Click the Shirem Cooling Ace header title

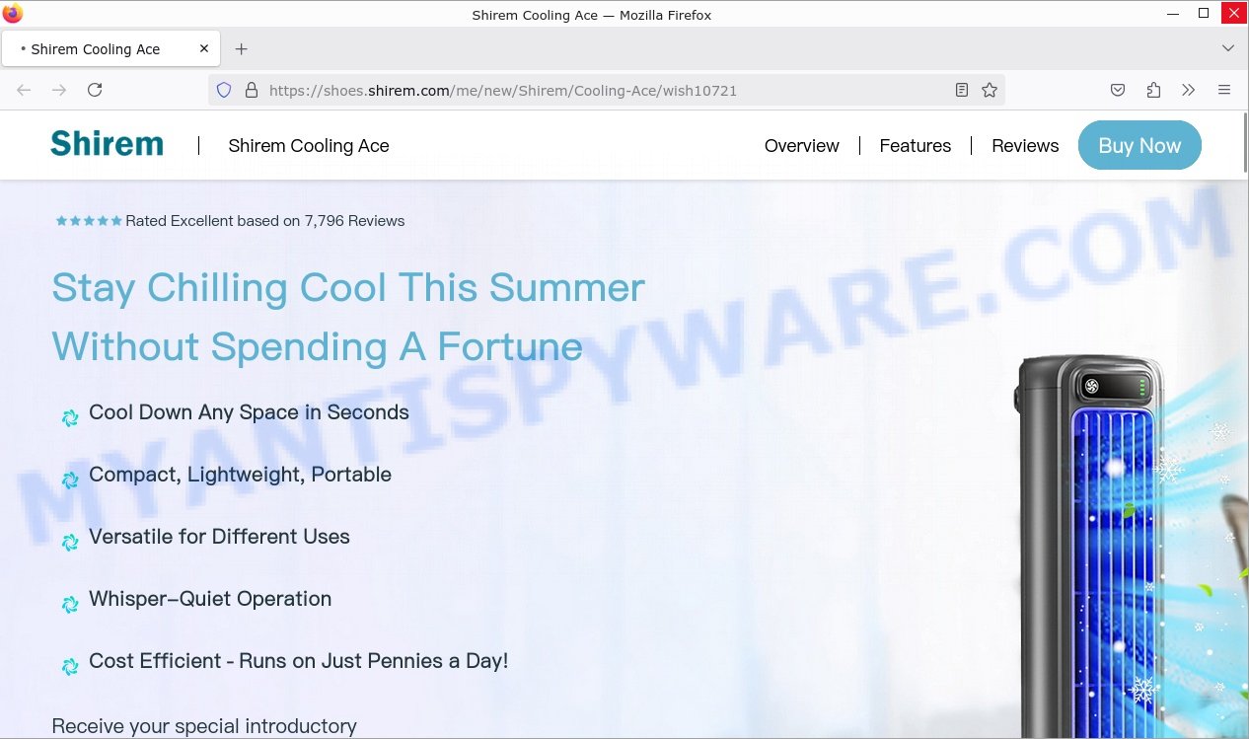309,146
